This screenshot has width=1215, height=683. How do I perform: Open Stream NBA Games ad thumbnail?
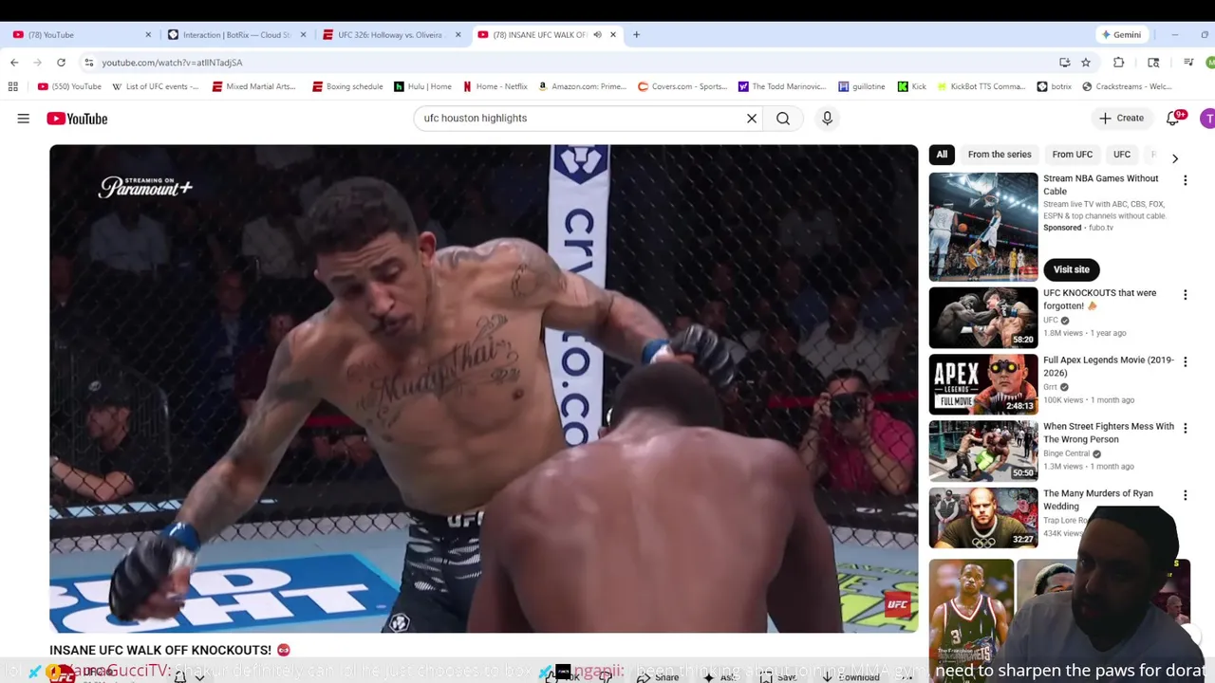click(983, 227)
